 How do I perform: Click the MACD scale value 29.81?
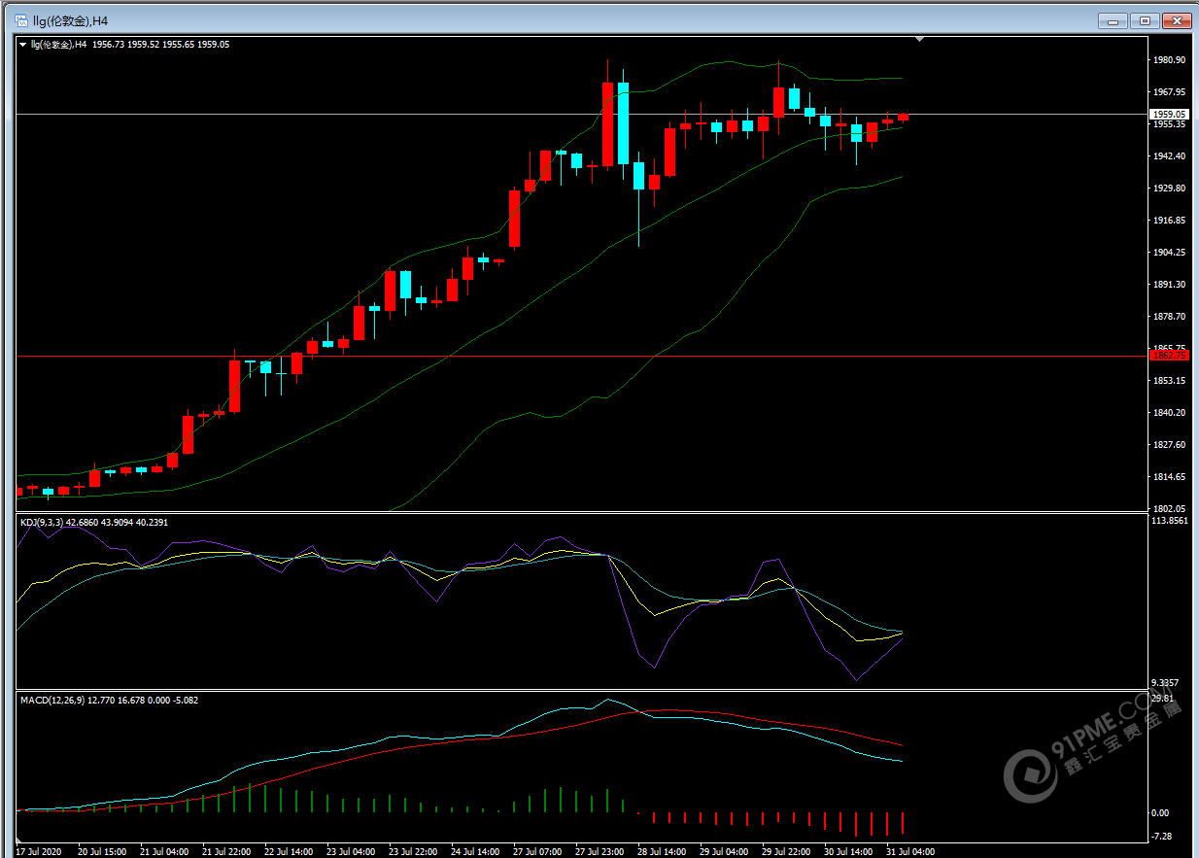(x=1163, y=699)
